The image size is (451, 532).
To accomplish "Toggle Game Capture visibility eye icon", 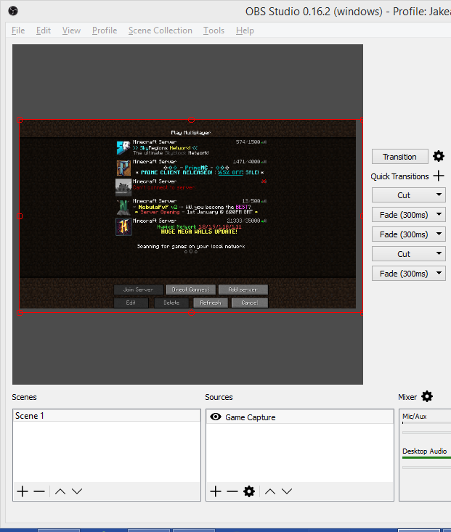I will pyautogui.click(x=216, y=417).
